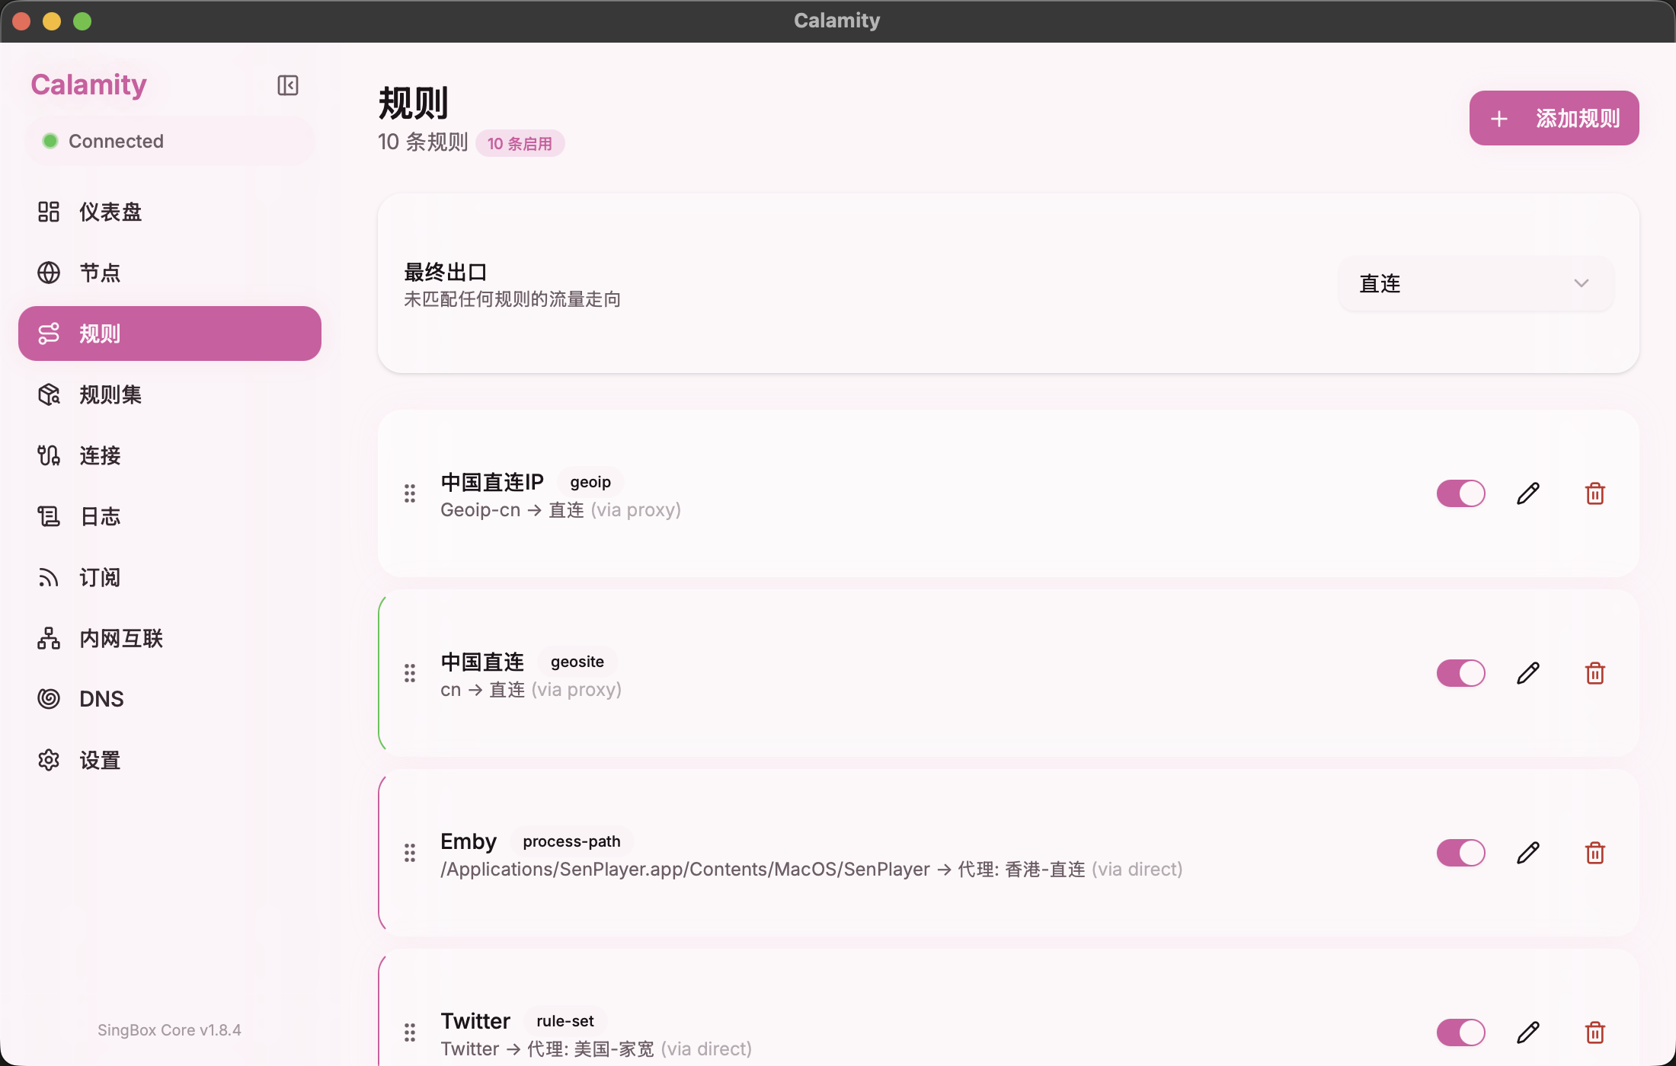Viewport: 1676px width, 1066px height.
Task: Open the 日志 logs viewer
Action: point(99,515)
